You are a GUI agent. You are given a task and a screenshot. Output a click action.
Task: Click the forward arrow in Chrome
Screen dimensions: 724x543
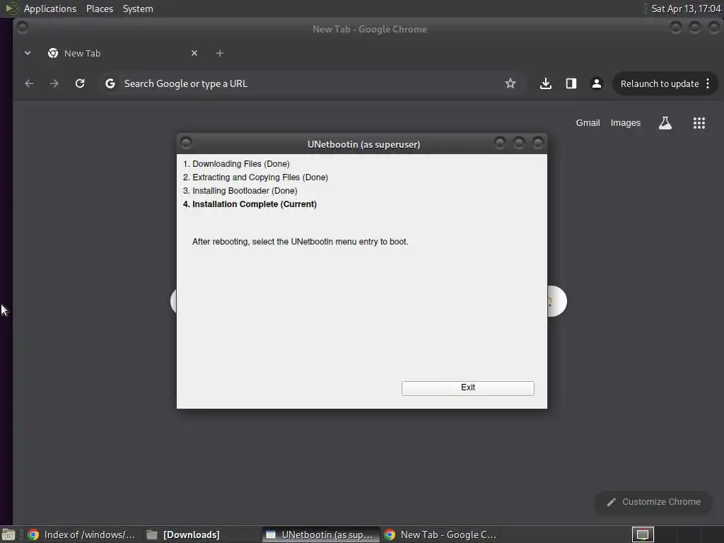[x=54, y=83]
